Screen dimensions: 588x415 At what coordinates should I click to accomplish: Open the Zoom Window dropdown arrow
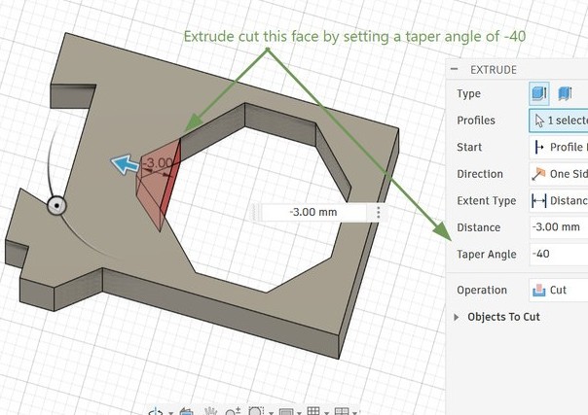271,413
